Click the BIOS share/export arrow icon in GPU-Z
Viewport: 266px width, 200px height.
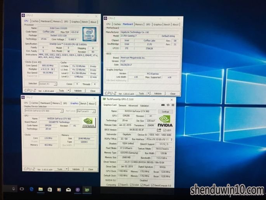pyautogui.click(x=159, y=130)
